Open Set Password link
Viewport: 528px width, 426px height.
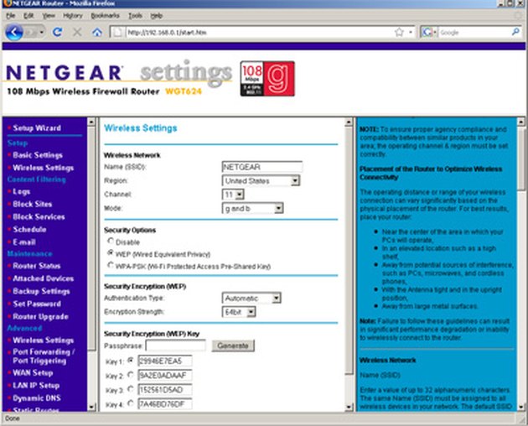pos(37,304)
